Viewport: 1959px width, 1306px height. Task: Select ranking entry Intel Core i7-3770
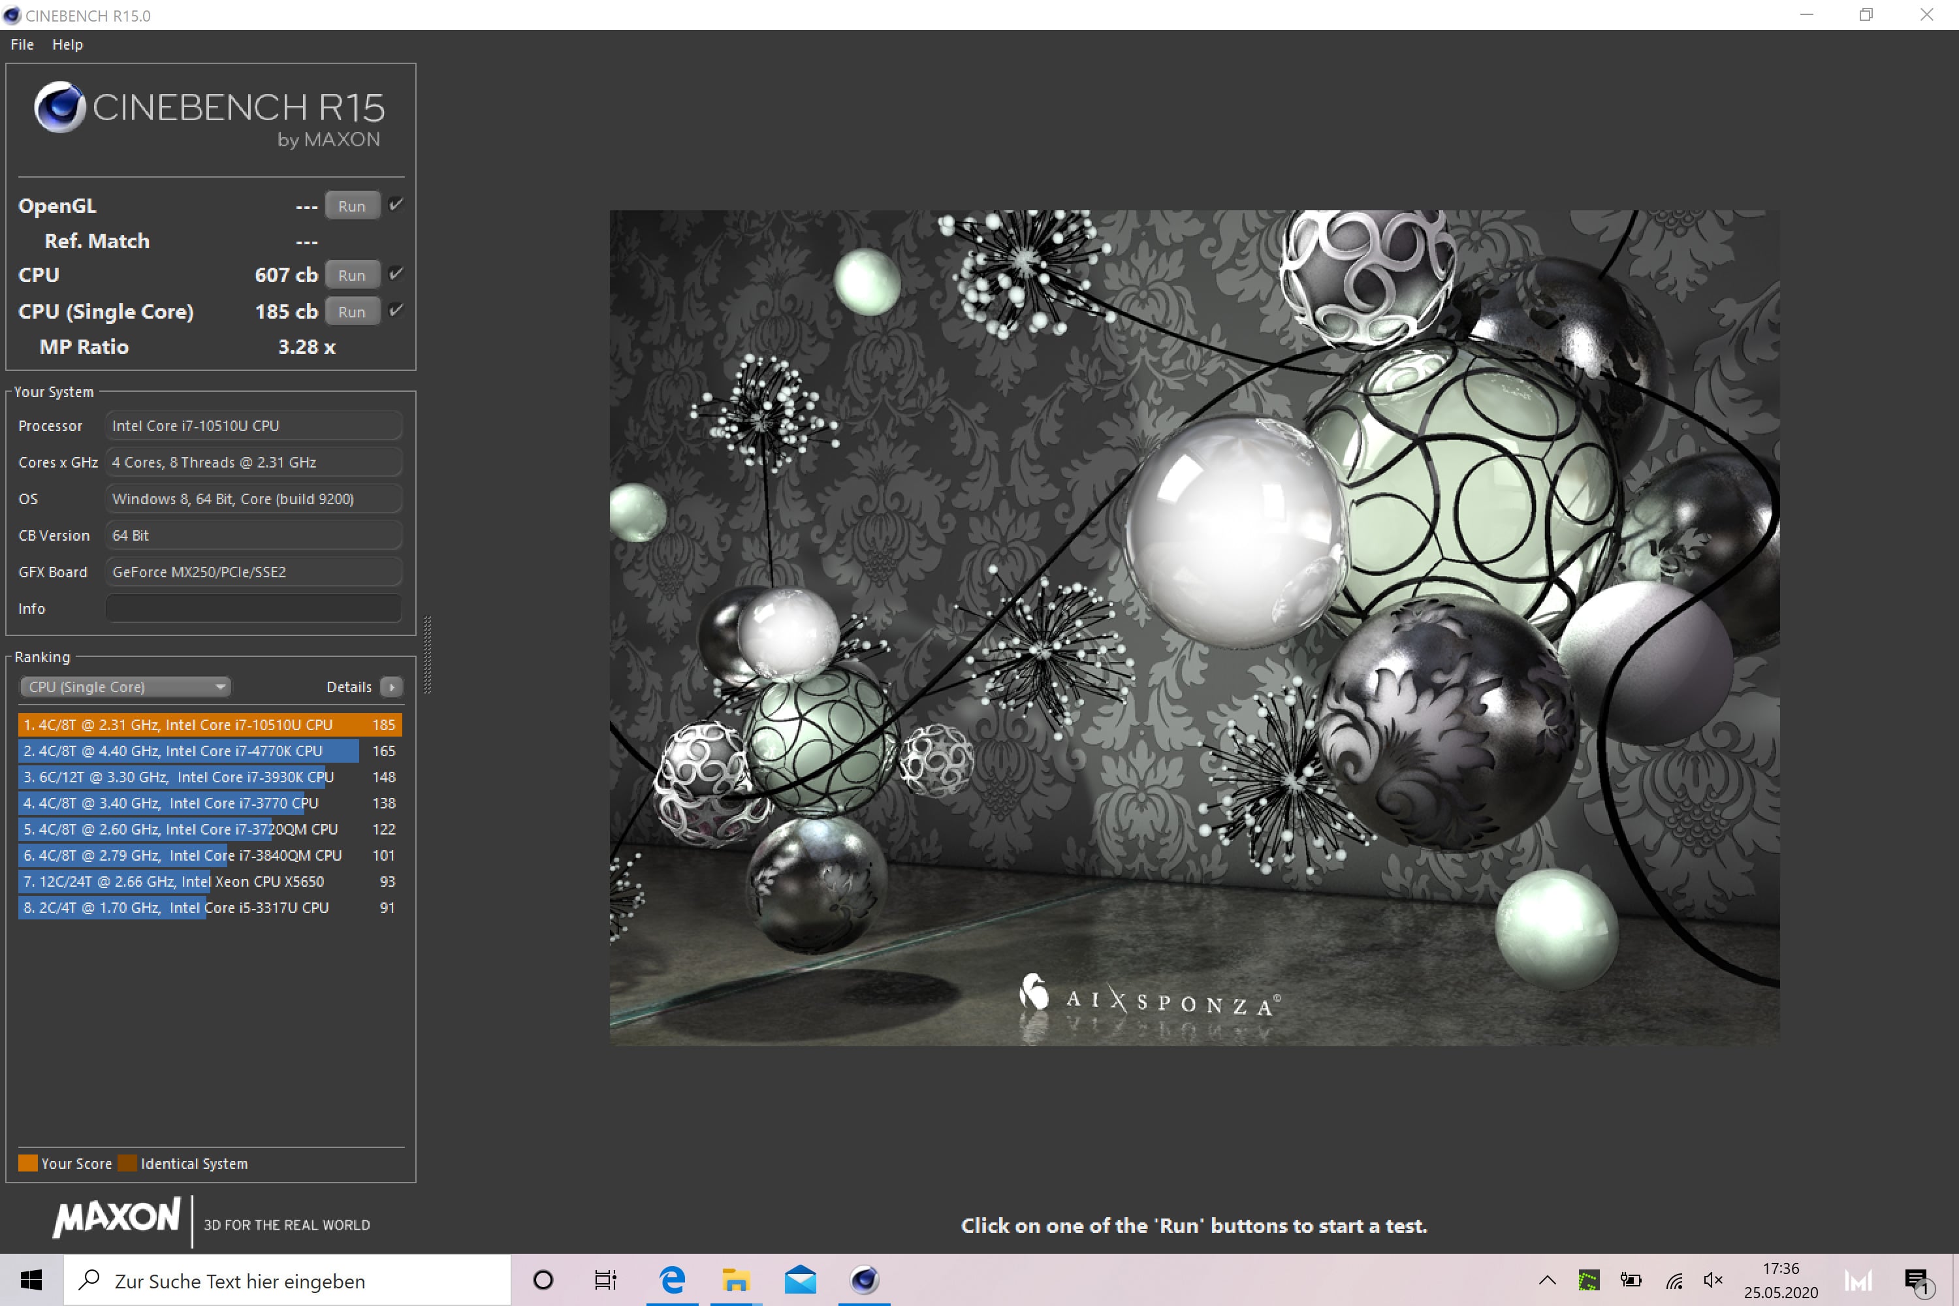click(210, 803)
